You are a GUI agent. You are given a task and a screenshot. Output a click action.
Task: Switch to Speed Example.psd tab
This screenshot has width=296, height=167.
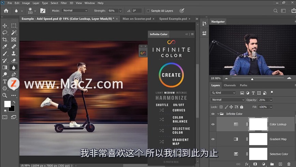[173, 19]
